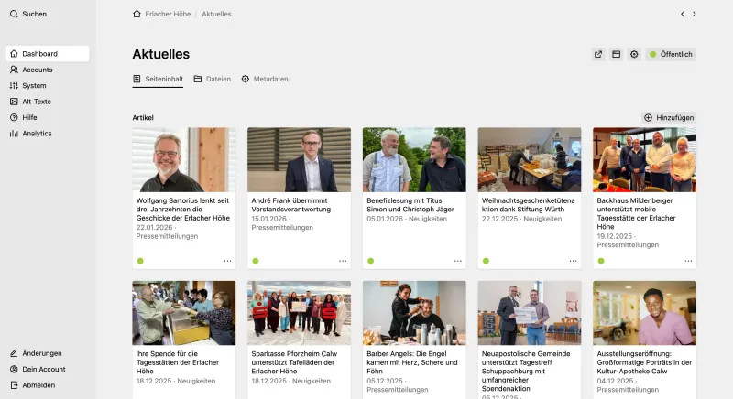Switch to the Dateien tab
The image size is (733, 399).
tap(213, 79)
